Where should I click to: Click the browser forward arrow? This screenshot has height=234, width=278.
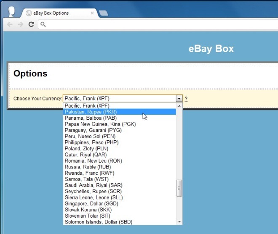pos(21,24)
